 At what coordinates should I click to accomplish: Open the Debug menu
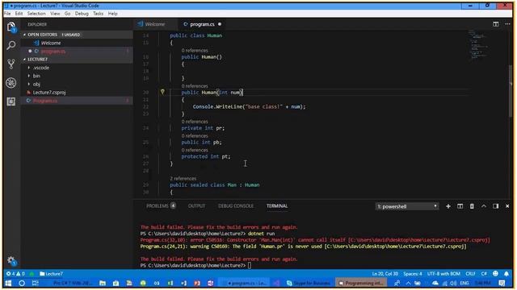pyautogui.click(x=82, y=14)
